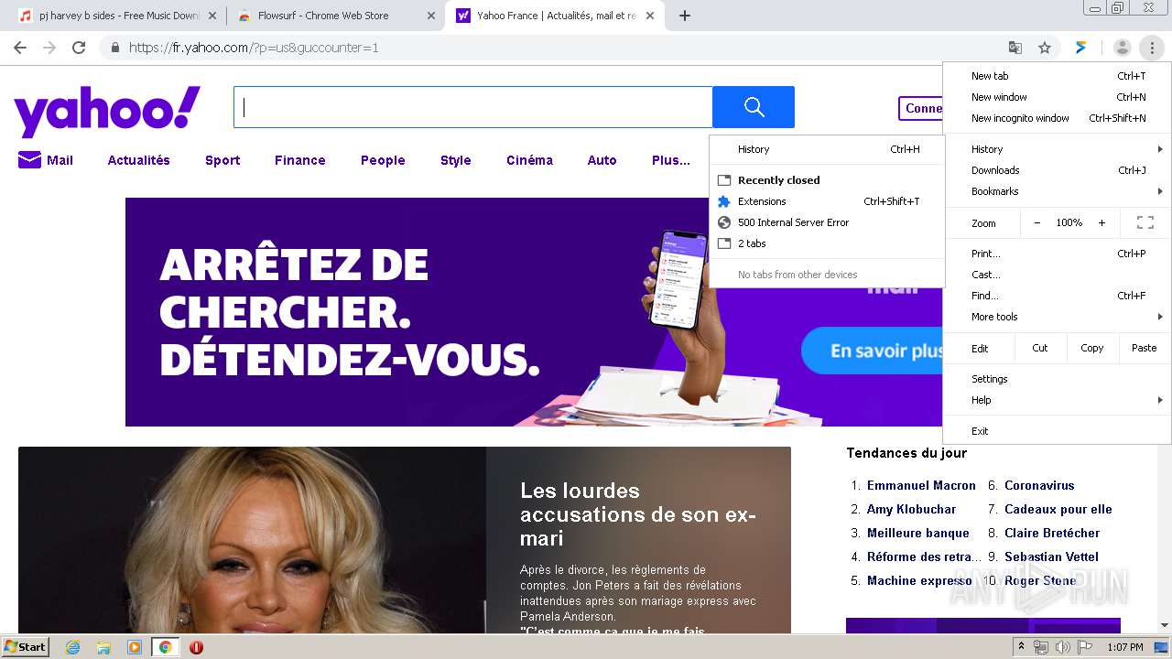1172x659 pixels.
Task: Click the Flowsurf extension icon in toolbar
Action: tap(1081, 48)
